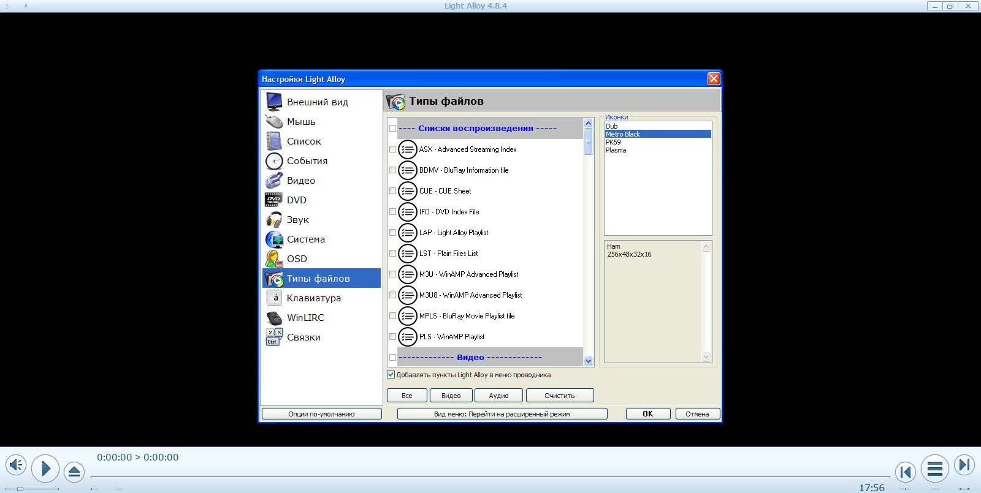
Task: Click the playback seek bar
Action: tap(490, 476)
